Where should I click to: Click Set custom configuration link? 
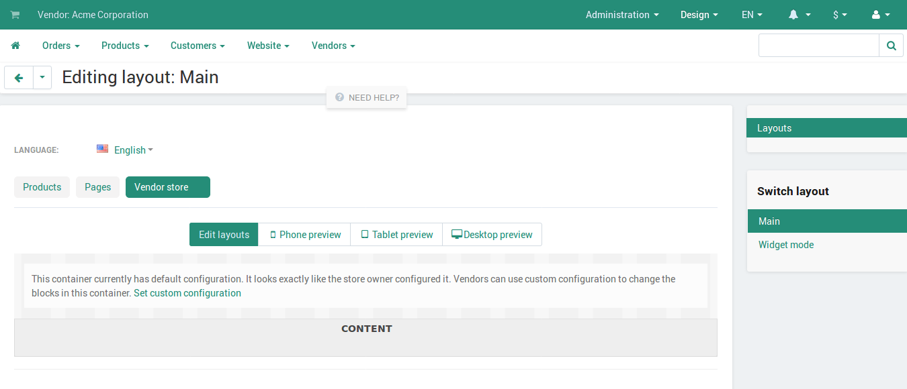(187, 293)
